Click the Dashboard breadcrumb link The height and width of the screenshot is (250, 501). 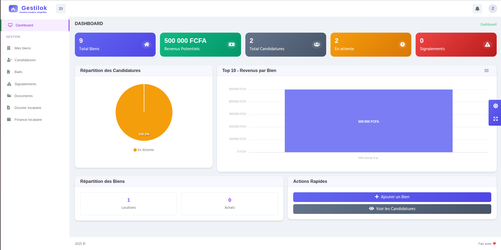(488, 24)
